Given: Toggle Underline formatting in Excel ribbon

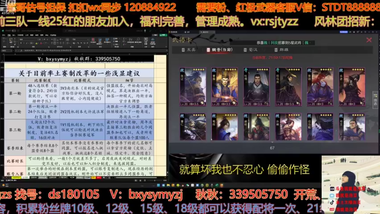Looking at the screenshot, I should coord(27,43).
